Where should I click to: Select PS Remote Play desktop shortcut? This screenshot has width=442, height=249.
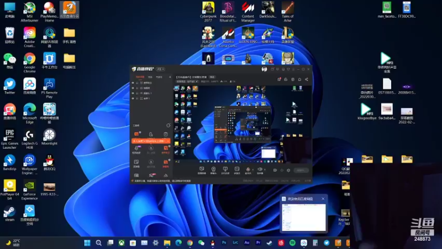49,89
